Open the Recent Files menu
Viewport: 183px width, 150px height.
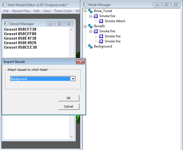(21, 11)
